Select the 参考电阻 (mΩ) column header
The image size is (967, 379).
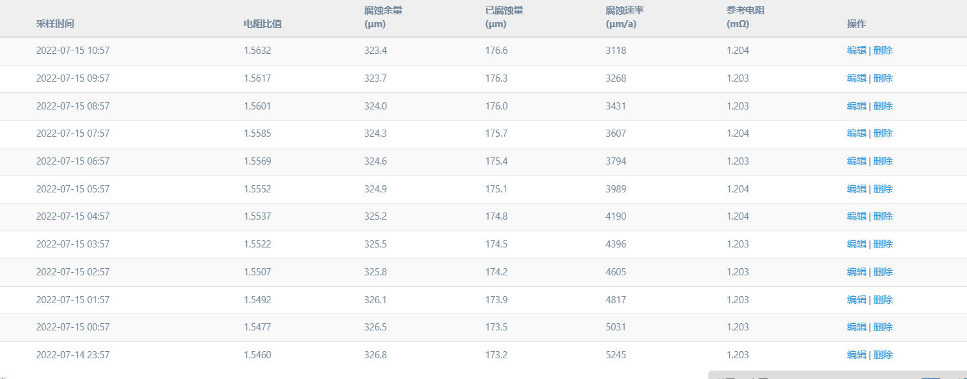pos(743,17)
